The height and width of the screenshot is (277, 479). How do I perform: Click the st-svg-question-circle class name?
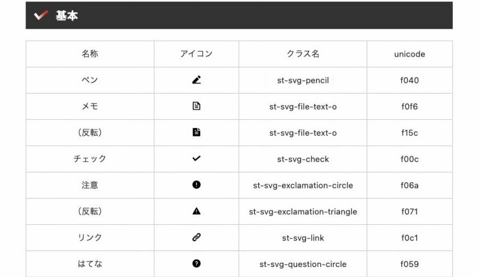coord(303,264)
